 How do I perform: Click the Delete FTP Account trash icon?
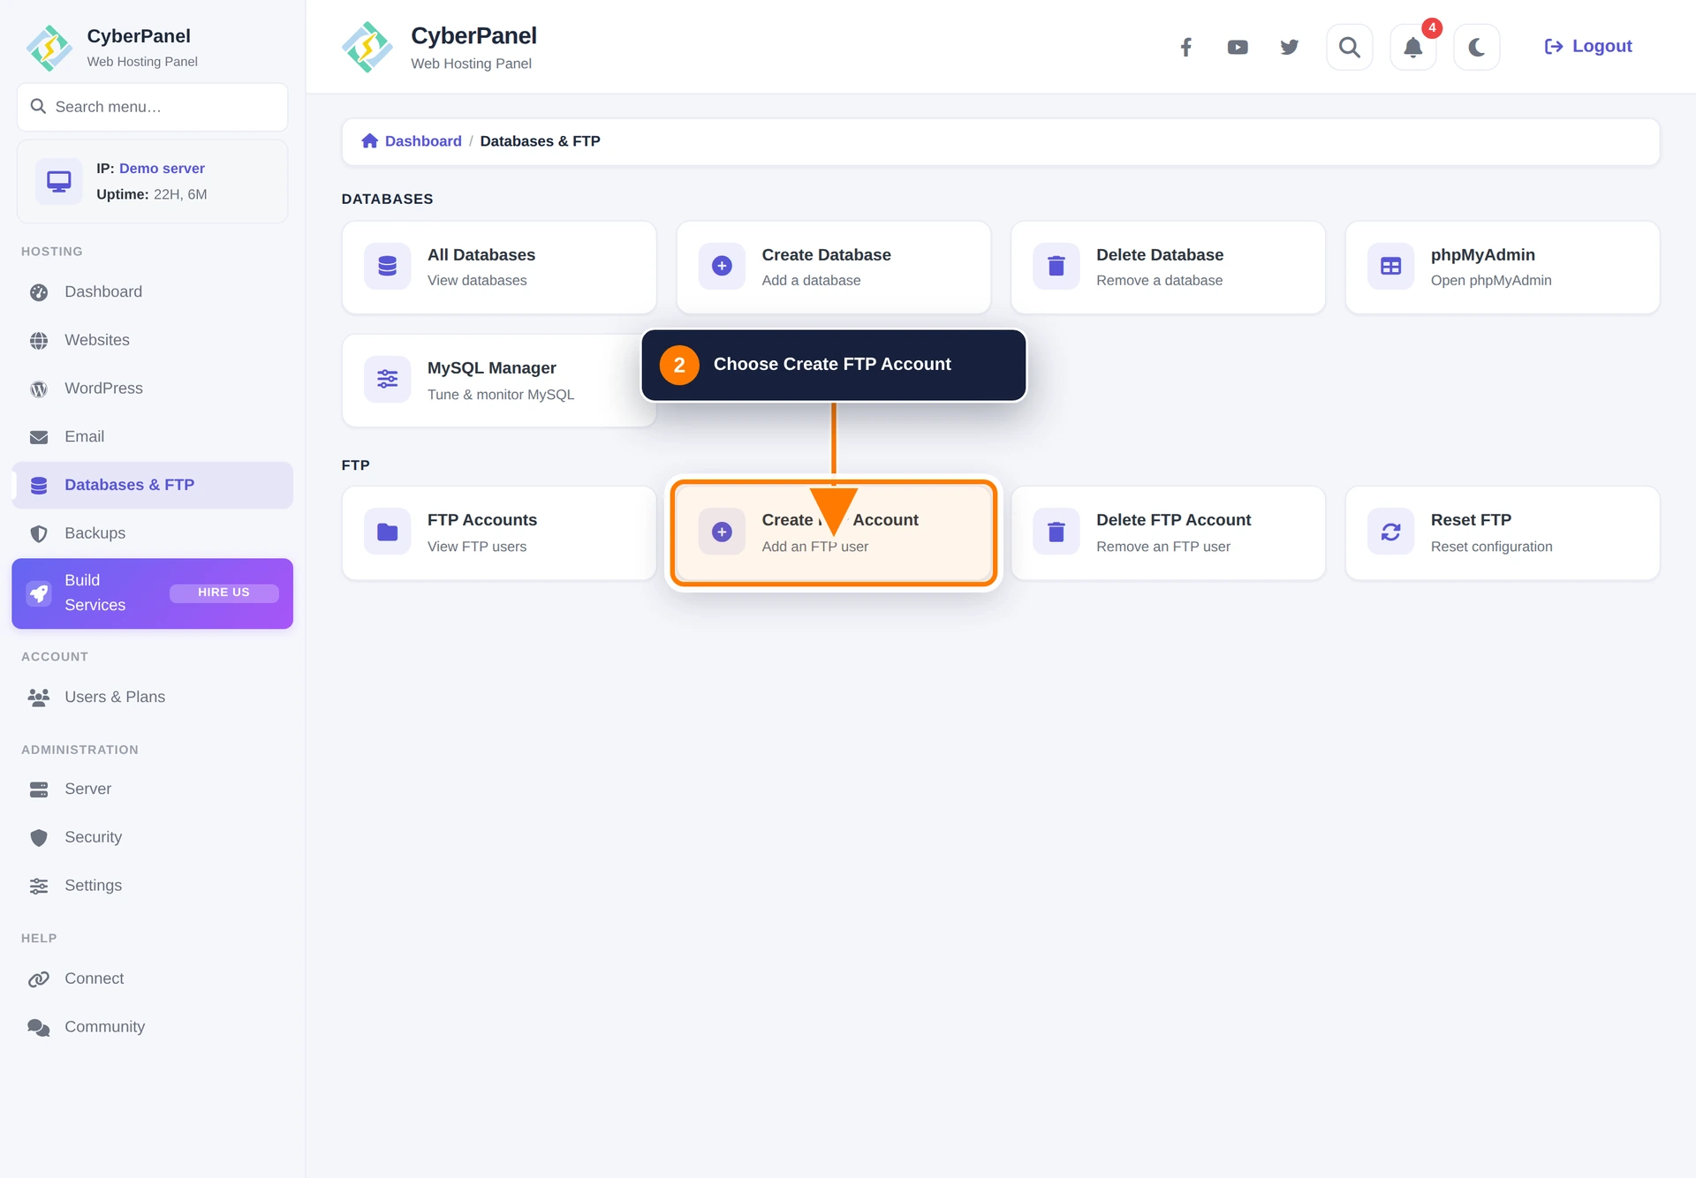point(1056,532)
